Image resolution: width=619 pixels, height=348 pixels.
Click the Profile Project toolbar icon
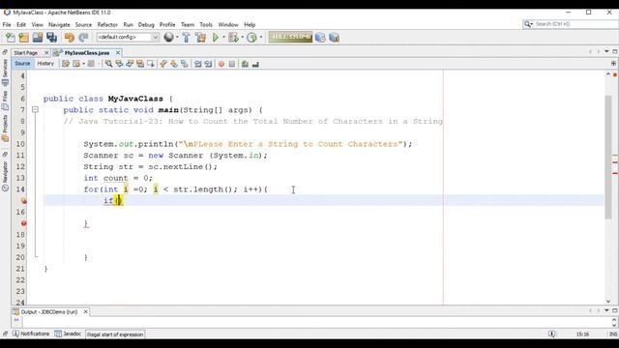251,38
